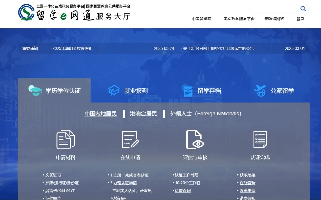This screenshot has height=200, width=321.
Task: Click the 公派留学 airplane globe icon
Action: tap(260, 91)
